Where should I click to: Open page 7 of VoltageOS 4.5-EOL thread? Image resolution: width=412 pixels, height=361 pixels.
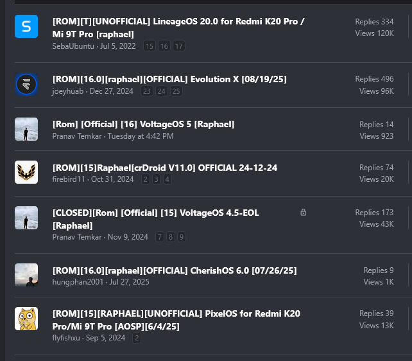(160, 237)
